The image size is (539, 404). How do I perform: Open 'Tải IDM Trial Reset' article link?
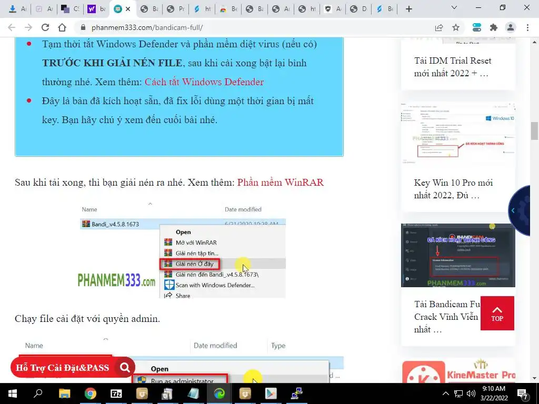click(x=453, y=67)
